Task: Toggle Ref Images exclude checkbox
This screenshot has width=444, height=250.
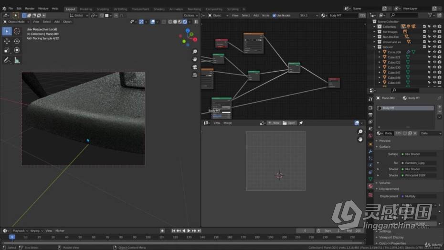Action: point(424,32)
